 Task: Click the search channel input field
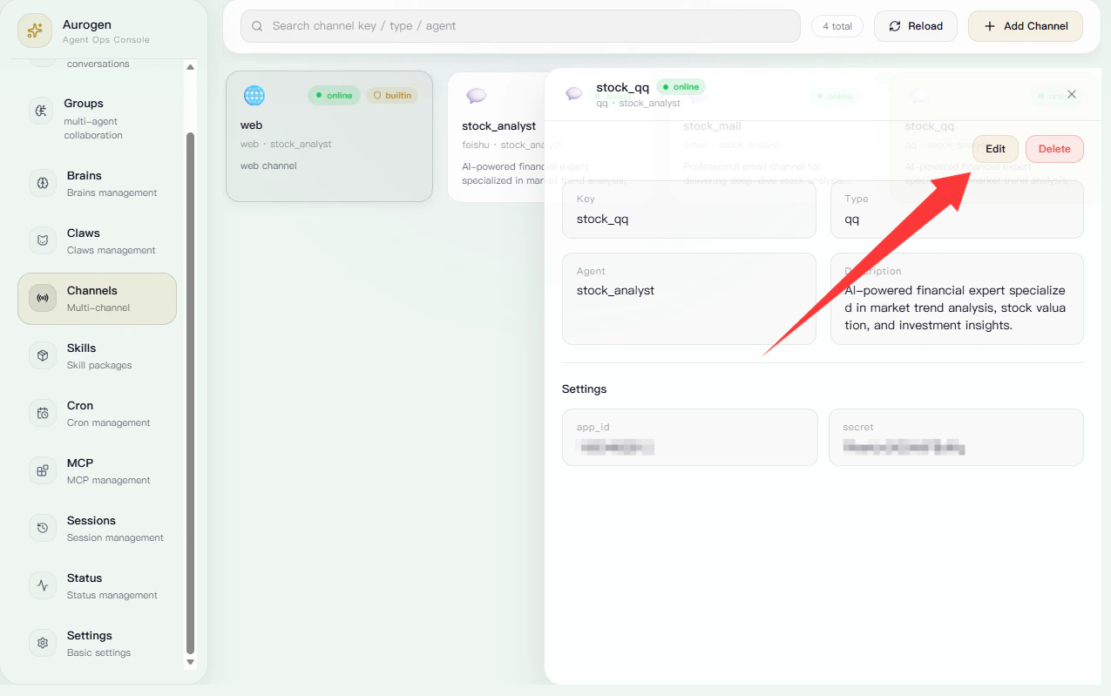[520, 26]
